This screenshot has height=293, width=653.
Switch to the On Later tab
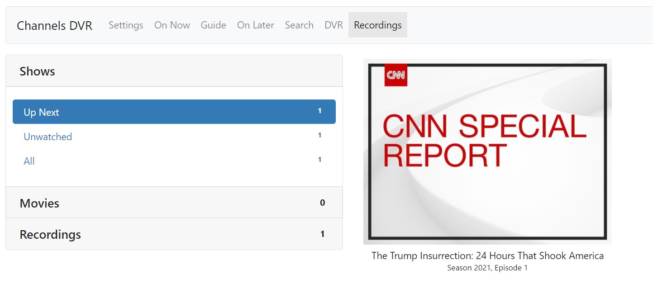tap(255, 25)
